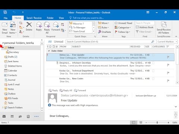Switch to Calendar view in navigation bar
This screenshot has width=179, height=134.
(x=12, y=117)
